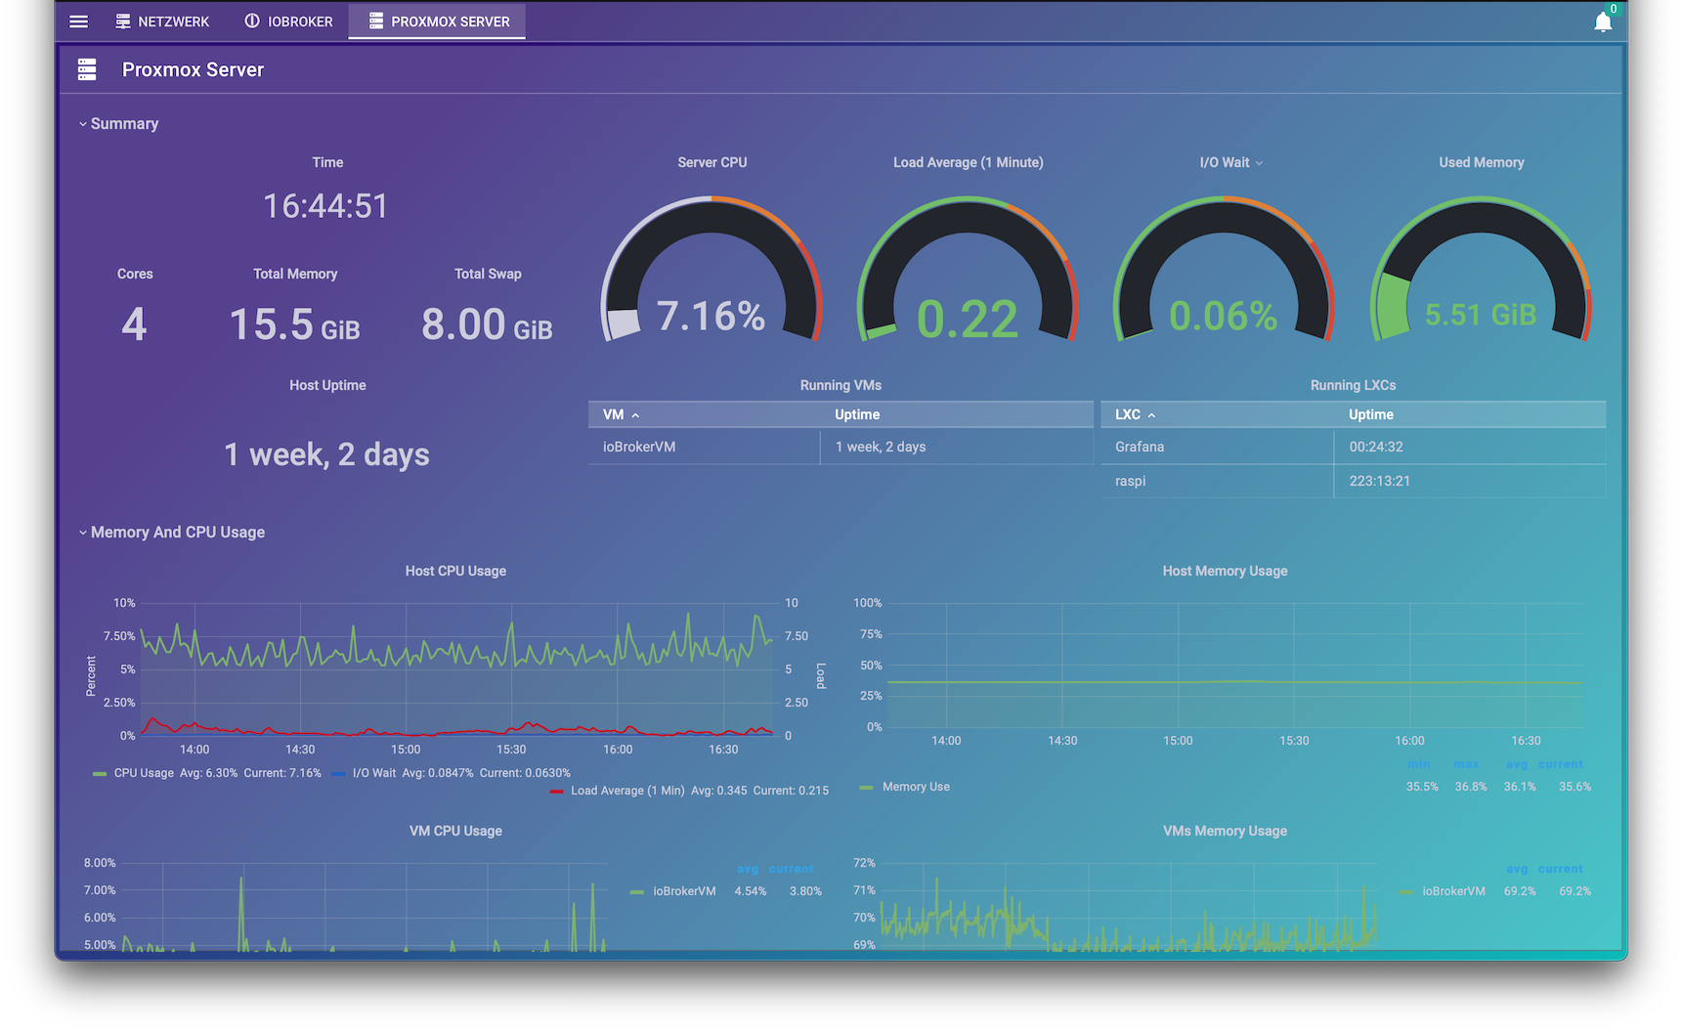
Task: Select the PROXMOX SERVER tab
Action: (438, 22)
